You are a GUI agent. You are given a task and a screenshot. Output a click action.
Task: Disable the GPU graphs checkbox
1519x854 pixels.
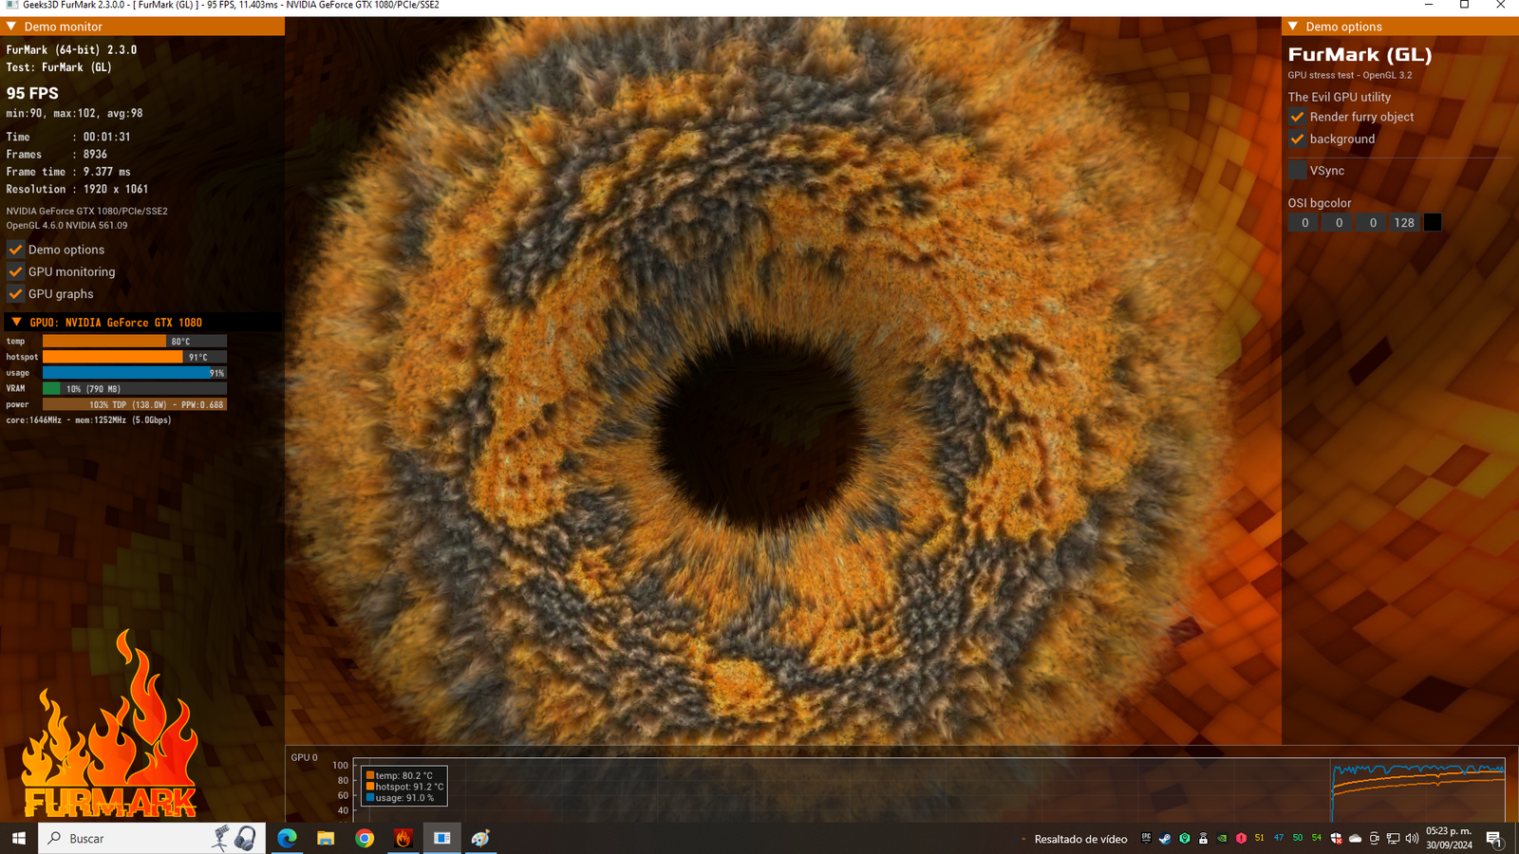coord(15,294)
